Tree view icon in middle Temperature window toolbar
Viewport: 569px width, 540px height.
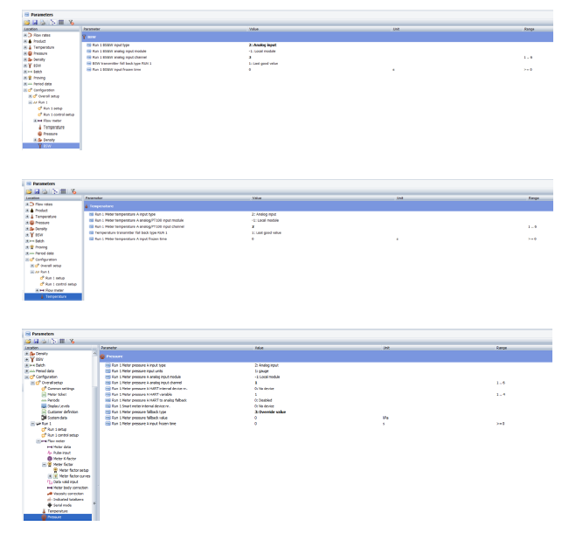pos(55,191)
